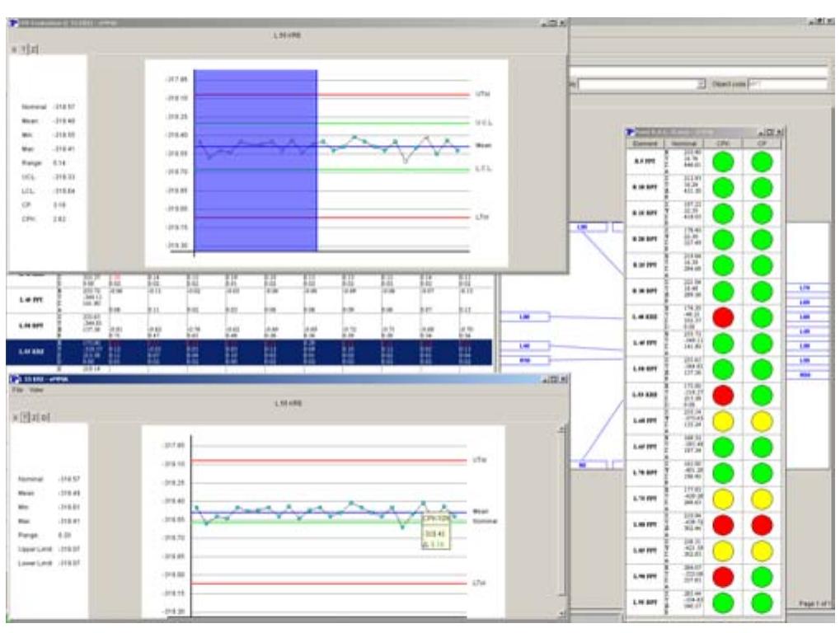The width and height of the screenshot is (840, 633).
Task: Click the Page 1 of 1 status text
Action: [814, 603]
